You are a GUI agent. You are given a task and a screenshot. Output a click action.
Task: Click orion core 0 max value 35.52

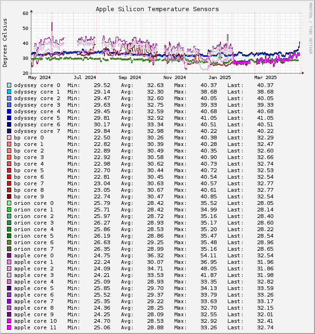click(209, 203)
